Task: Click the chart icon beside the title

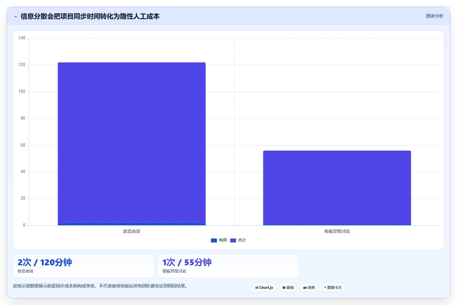Action: coord(16,17)
